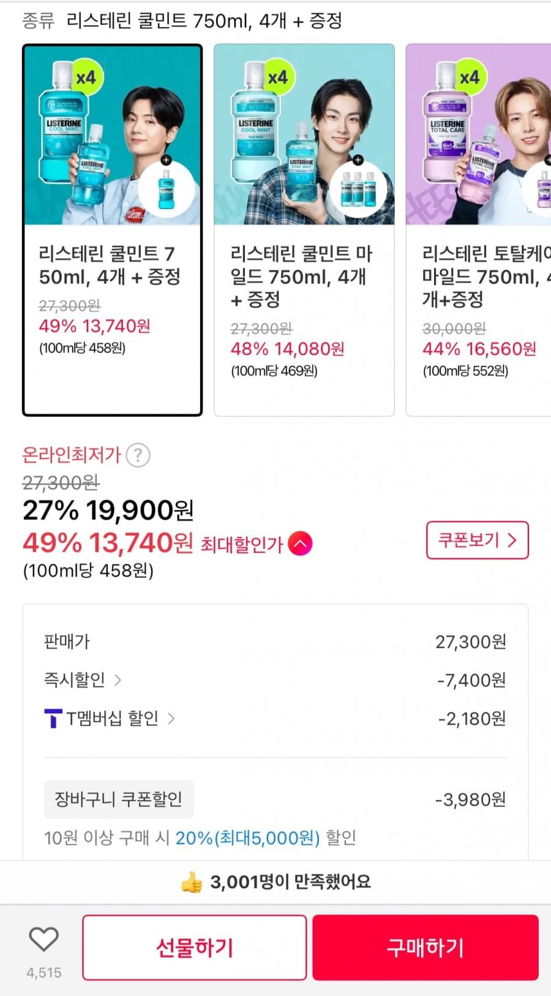Tap the heart wishlist icon
The height and width of the screenshot is (996, 551).
43,939
